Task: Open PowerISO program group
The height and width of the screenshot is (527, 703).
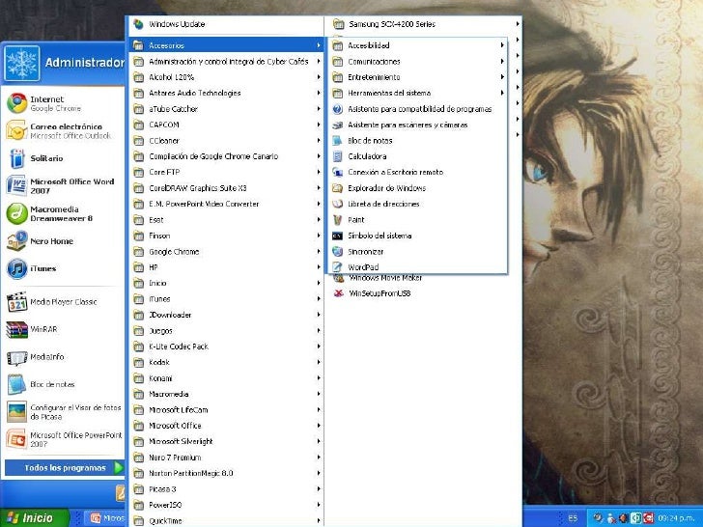Action: [226, 505]
